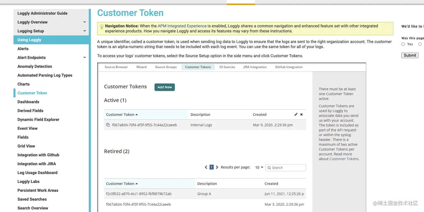Go to previous page with the left arrow
Screen dimensions: 424x212
(206, 167)
